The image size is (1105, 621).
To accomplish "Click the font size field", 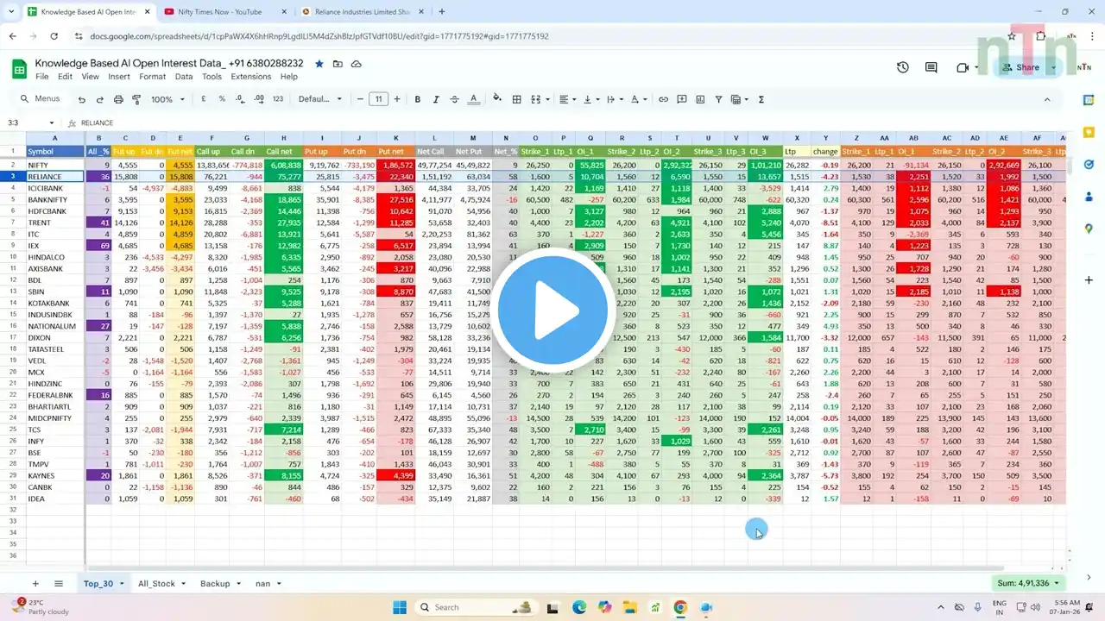I will click(378, 99).
